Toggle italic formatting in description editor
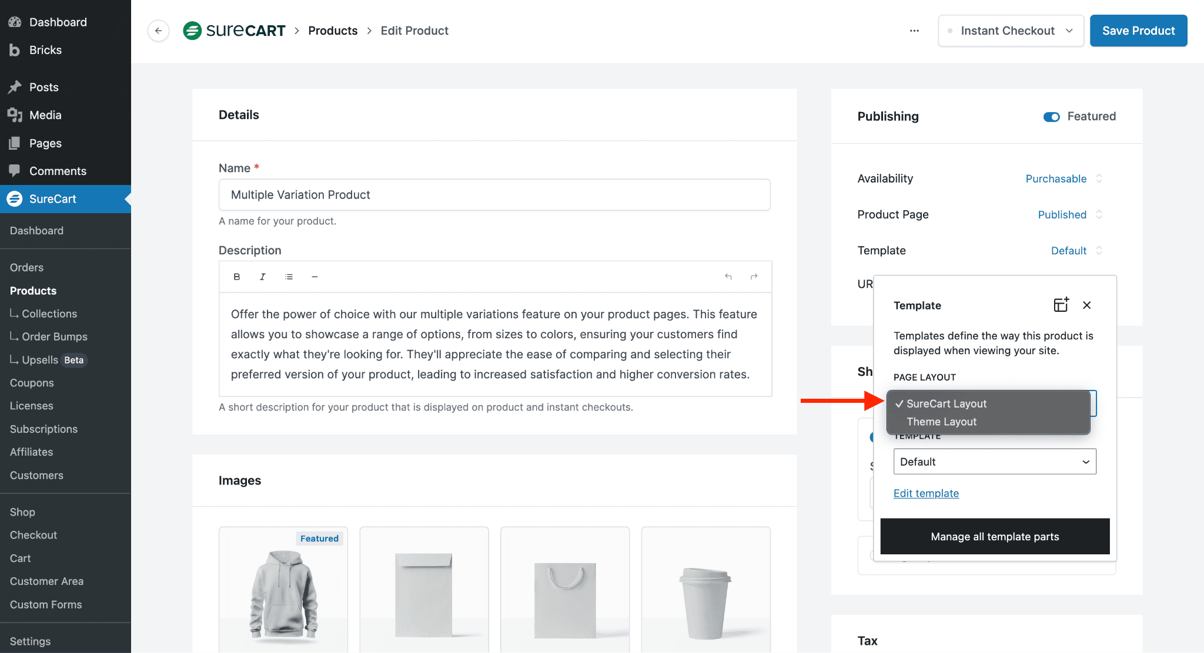Screen dimensions: 1204x653 point(263,277)
